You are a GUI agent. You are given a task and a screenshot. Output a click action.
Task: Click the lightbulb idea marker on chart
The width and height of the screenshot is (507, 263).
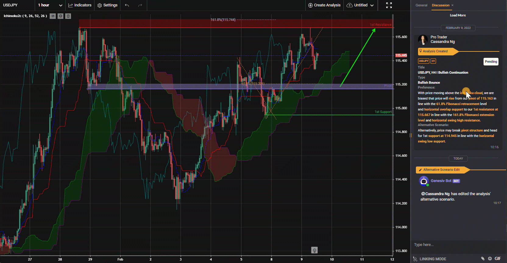pos(314,250)
